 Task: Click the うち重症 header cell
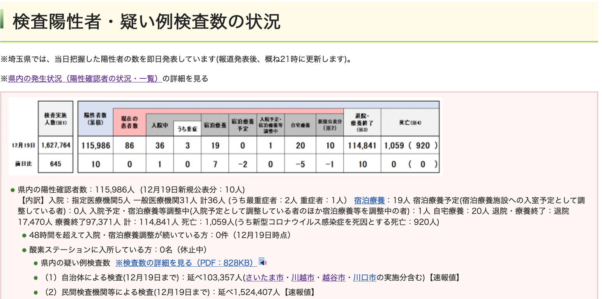[187, 128]
